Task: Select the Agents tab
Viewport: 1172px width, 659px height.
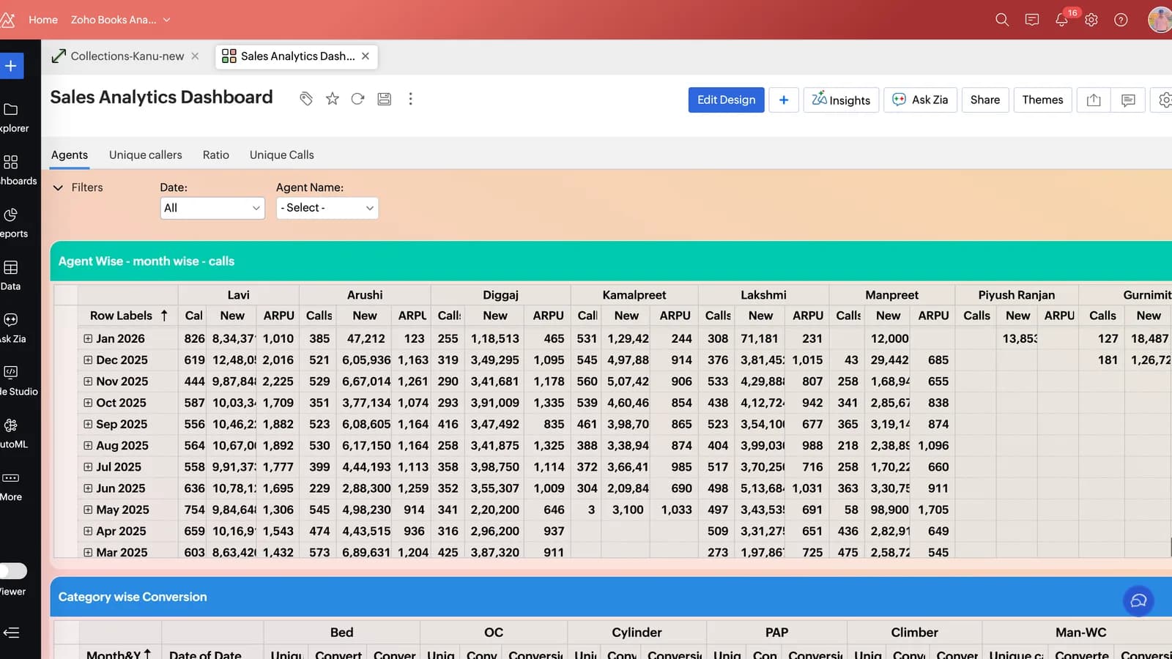Action: pyautogui.click(x=70, y=154)
